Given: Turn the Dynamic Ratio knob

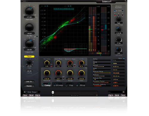Looking at the screenshot, I should click(70, 63).
